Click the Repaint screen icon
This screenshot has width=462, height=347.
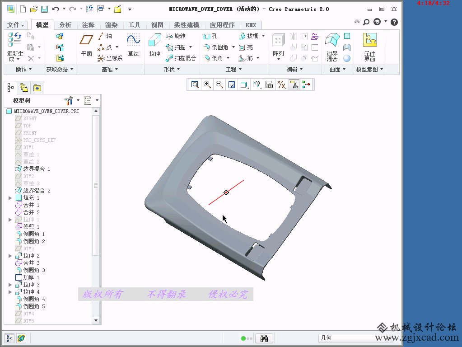[x=232, y=84]
